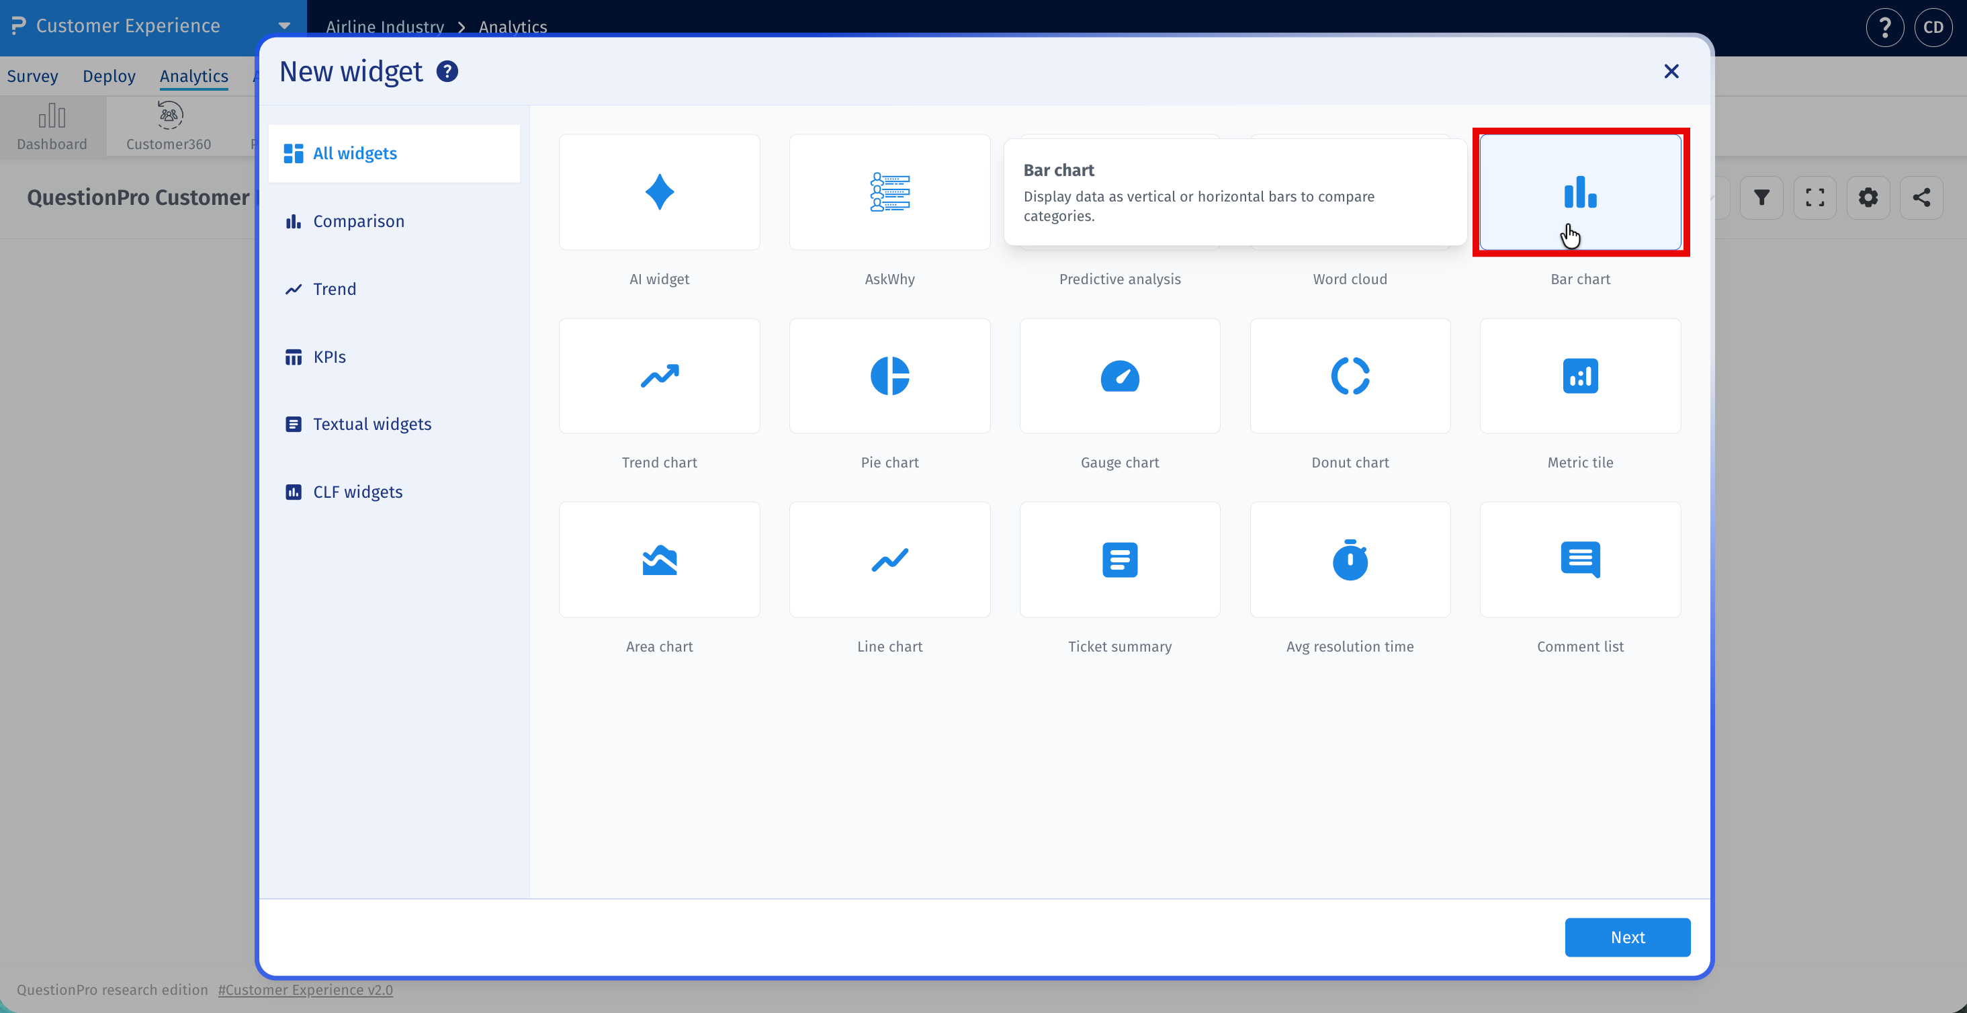Pick the Donut chart widget
The height and width of the screenshot is (1013, 1967).
point(1350,376)
